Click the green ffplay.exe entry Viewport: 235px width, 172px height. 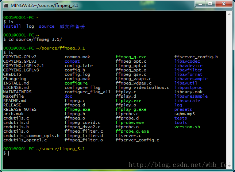click(x=128, y=101)
